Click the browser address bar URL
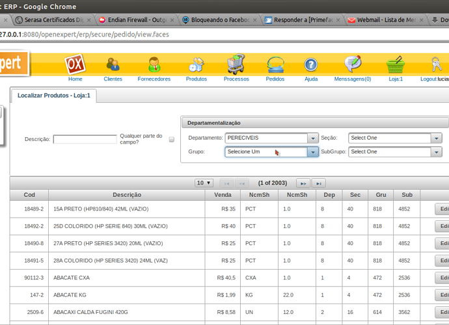The height and width of the screenshot is (325, 449). pos(85,34)
